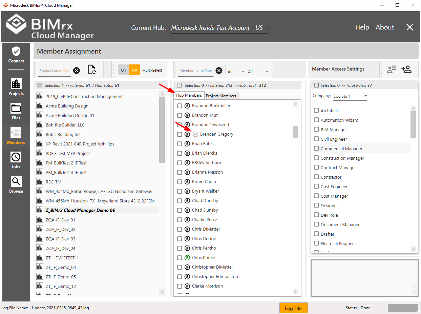The image size is (421, 314).
Task: Click the roles list scrollbar thumb
Action: click(413, 124)
